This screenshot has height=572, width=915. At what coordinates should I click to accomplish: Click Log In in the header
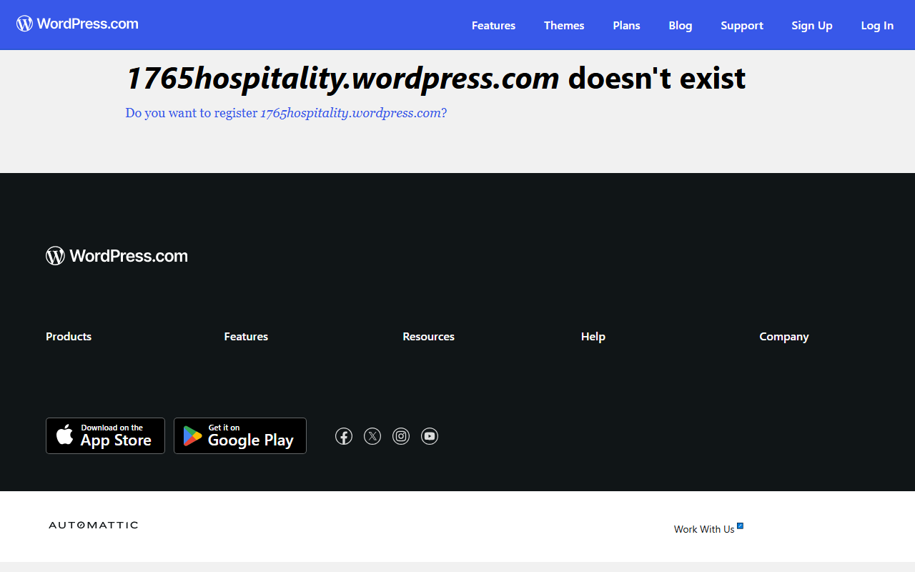click(877, 25)
